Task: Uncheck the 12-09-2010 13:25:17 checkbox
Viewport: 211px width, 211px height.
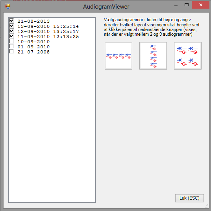Action: click(11, 31)
